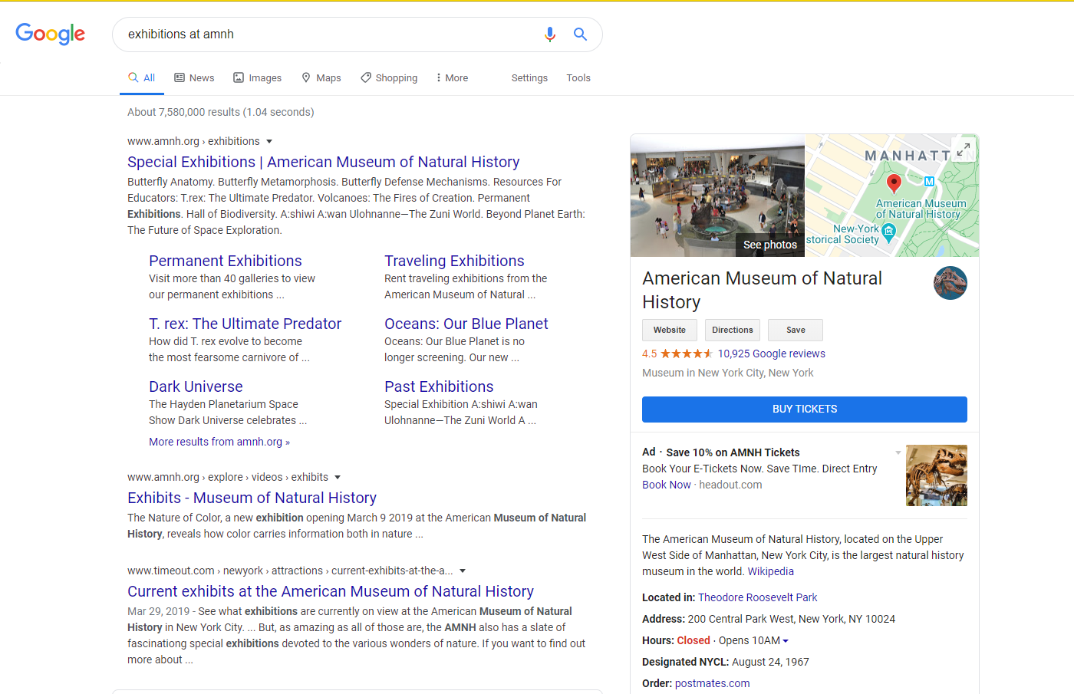Image resolution: width=1074 pixels, height=694 pixels.
Task: Open Current exhibits Time Out result
Action: click(331, 591)
